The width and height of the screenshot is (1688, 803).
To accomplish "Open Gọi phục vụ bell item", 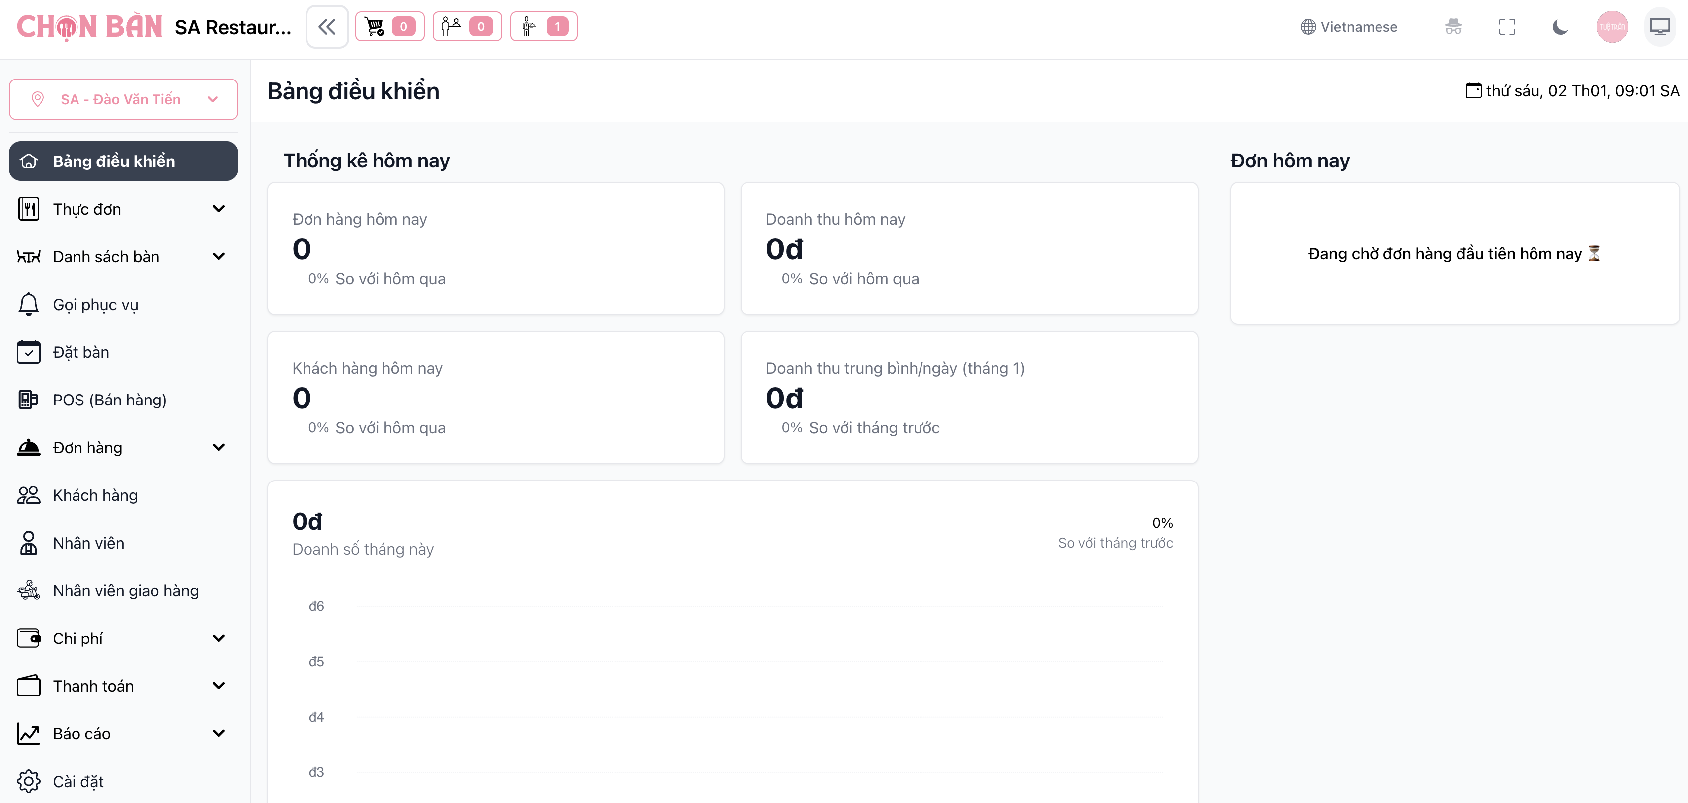I will [95, 305].
